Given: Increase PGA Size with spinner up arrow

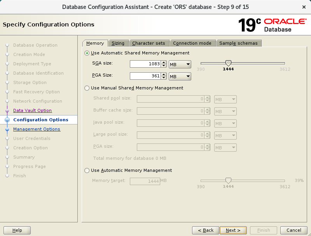Looking at the screenshot, I should click(x=164, y=74).
